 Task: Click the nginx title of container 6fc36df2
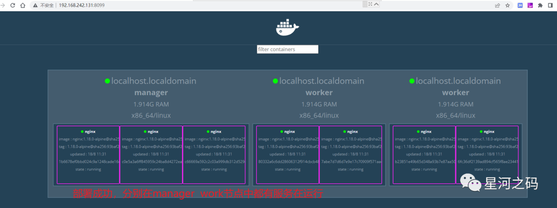489,132
